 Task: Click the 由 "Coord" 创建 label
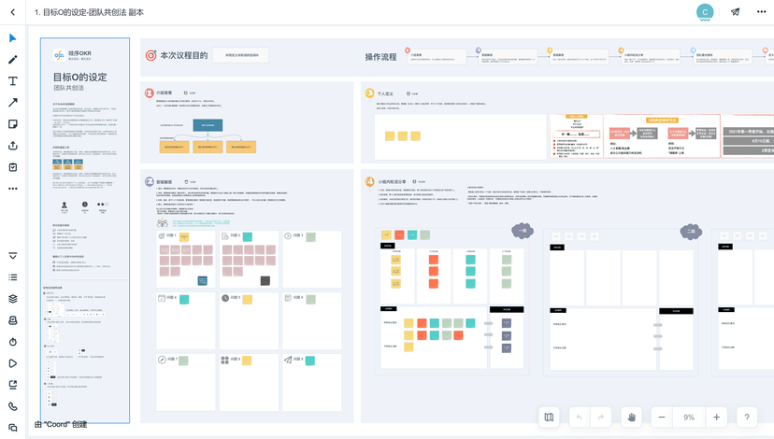61,424
